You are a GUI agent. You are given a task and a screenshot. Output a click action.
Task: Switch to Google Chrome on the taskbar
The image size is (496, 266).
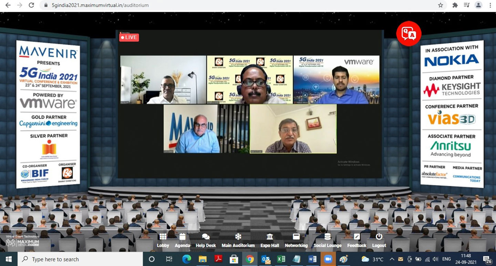click(250, 259)
